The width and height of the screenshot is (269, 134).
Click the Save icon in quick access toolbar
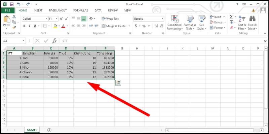12,4
